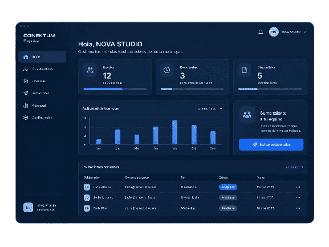Click Javier's name in the table
The image size is (329, 247).
click(103, 197)
